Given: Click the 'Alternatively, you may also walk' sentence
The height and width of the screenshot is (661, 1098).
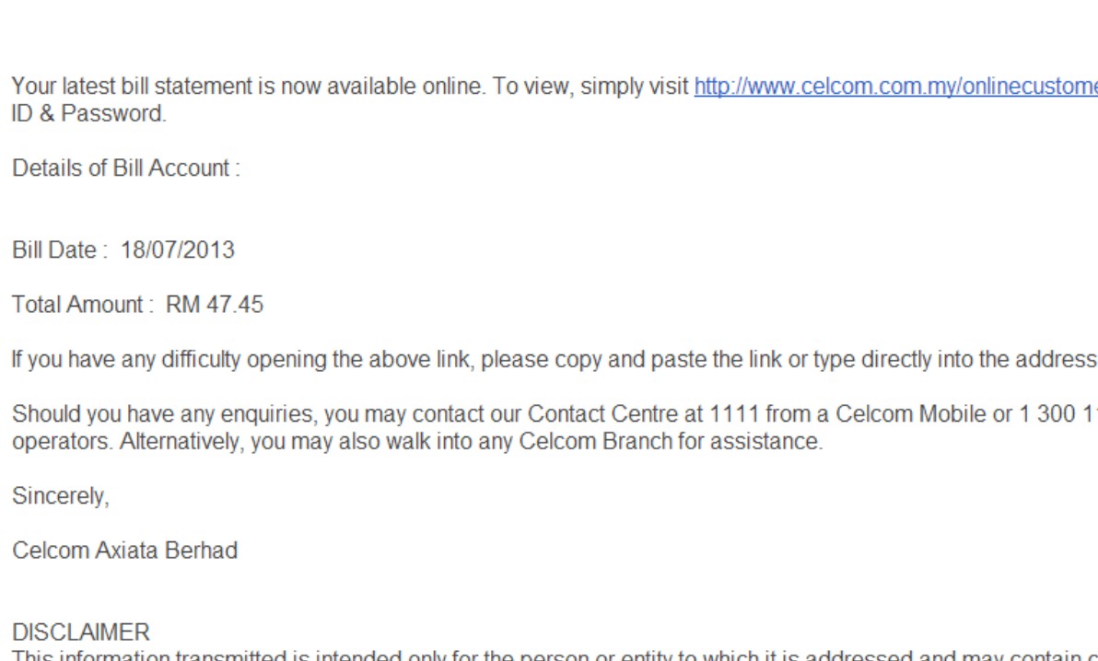Looking at the screenshot, I should tap(276, 441).
